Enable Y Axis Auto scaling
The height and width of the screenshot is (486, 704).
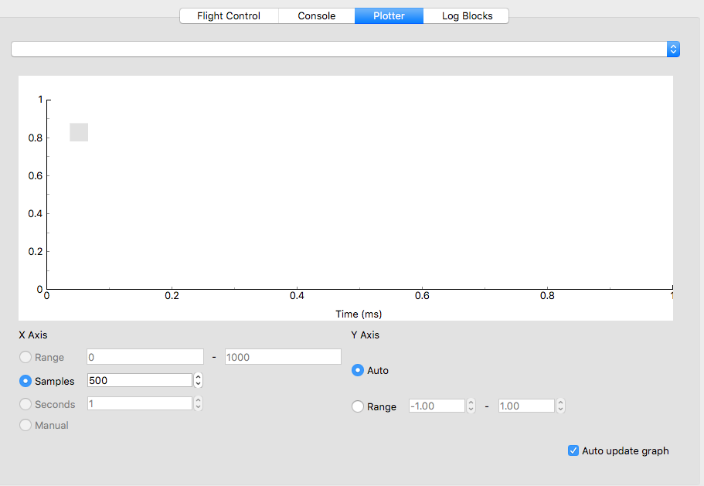pyautogui.click(x=358, y=371)
